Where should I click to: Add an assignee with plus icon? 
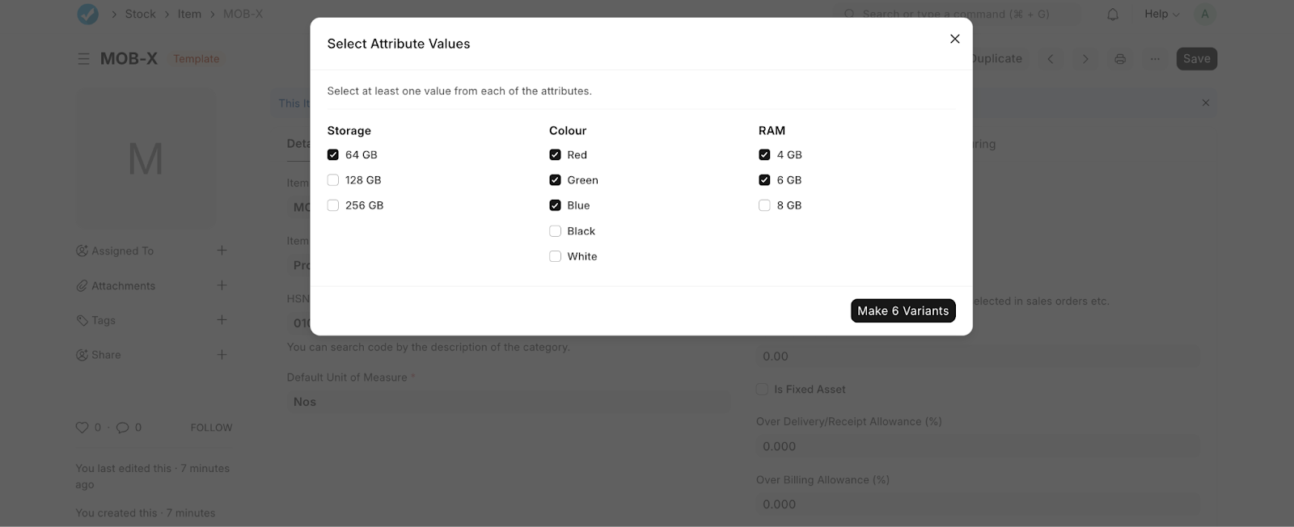pyautogui.click(x=222, y=251)
